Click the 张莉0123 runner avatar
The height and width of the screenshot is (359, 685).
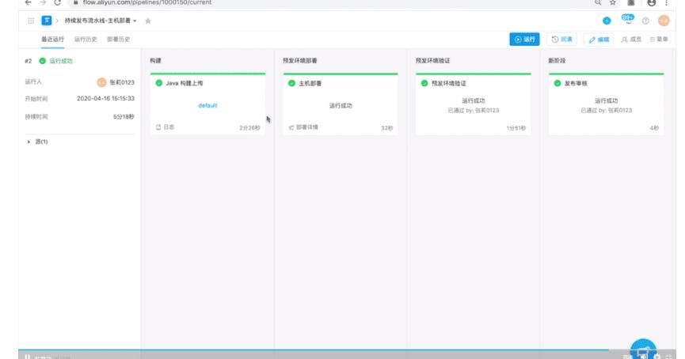point(101,82)
